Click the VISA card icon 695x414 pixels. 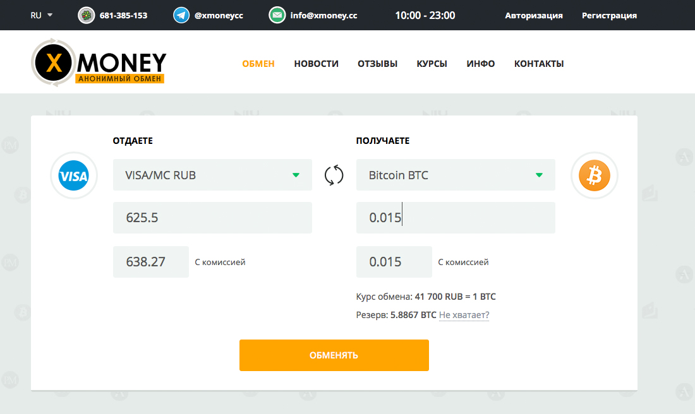click(x=73, y=175)
